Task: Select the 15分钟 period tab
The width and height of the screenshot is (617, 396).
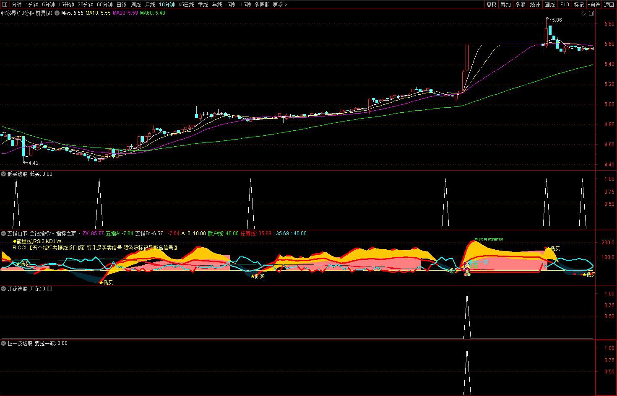Action: pyautogui.click(x=66, y=5)
